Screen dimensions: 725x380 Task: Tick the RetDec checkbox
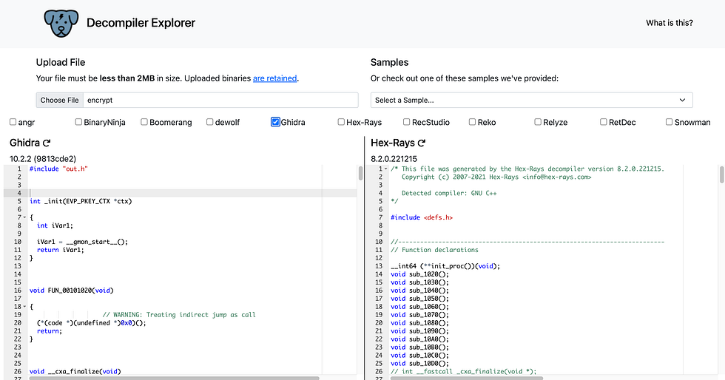(604, 122)
